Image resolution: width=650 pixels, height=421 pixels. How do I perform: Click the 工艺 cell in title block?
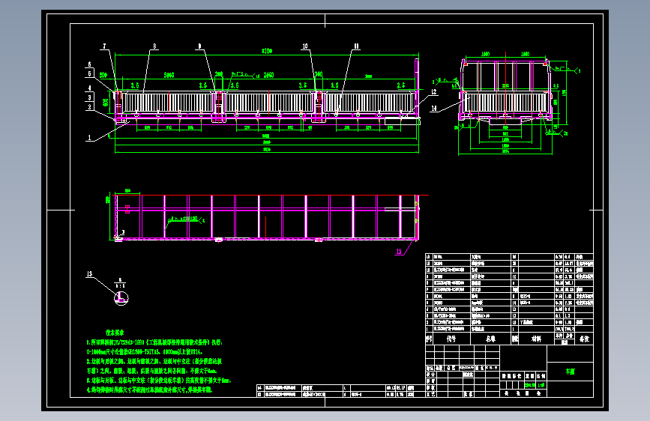pyautogui.click(x=430, y=394)
